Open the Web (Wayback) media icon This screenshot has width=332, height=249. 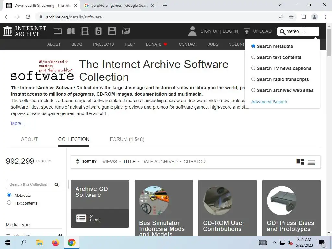coord(58,31)
